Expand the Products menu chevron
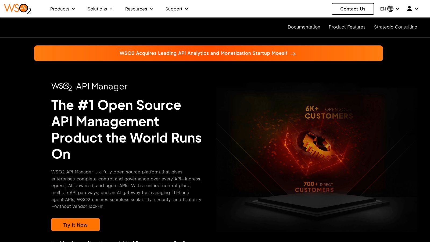Viewport: 430px width, 242px height. click(x=73, y=9)
